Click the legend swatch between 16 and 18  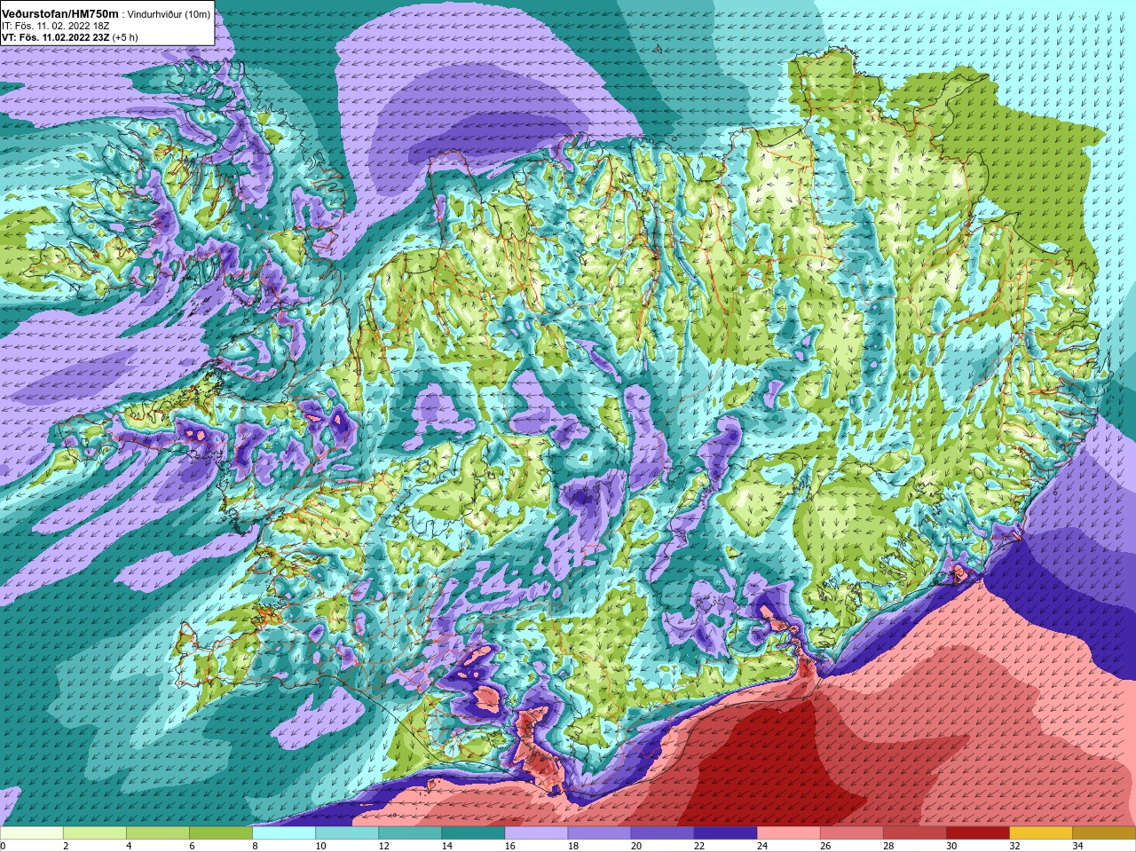tap(536, 833)
